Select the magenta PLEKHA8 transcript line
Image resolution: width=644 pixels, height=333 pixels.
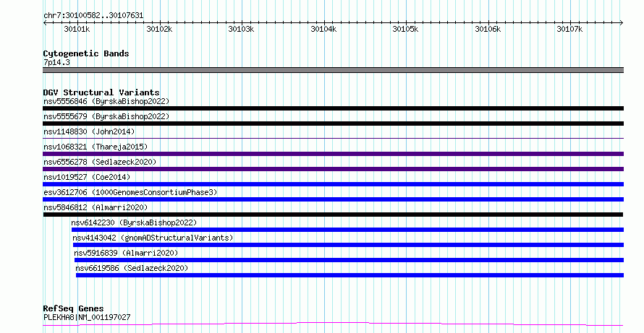(x=333, y=324)
